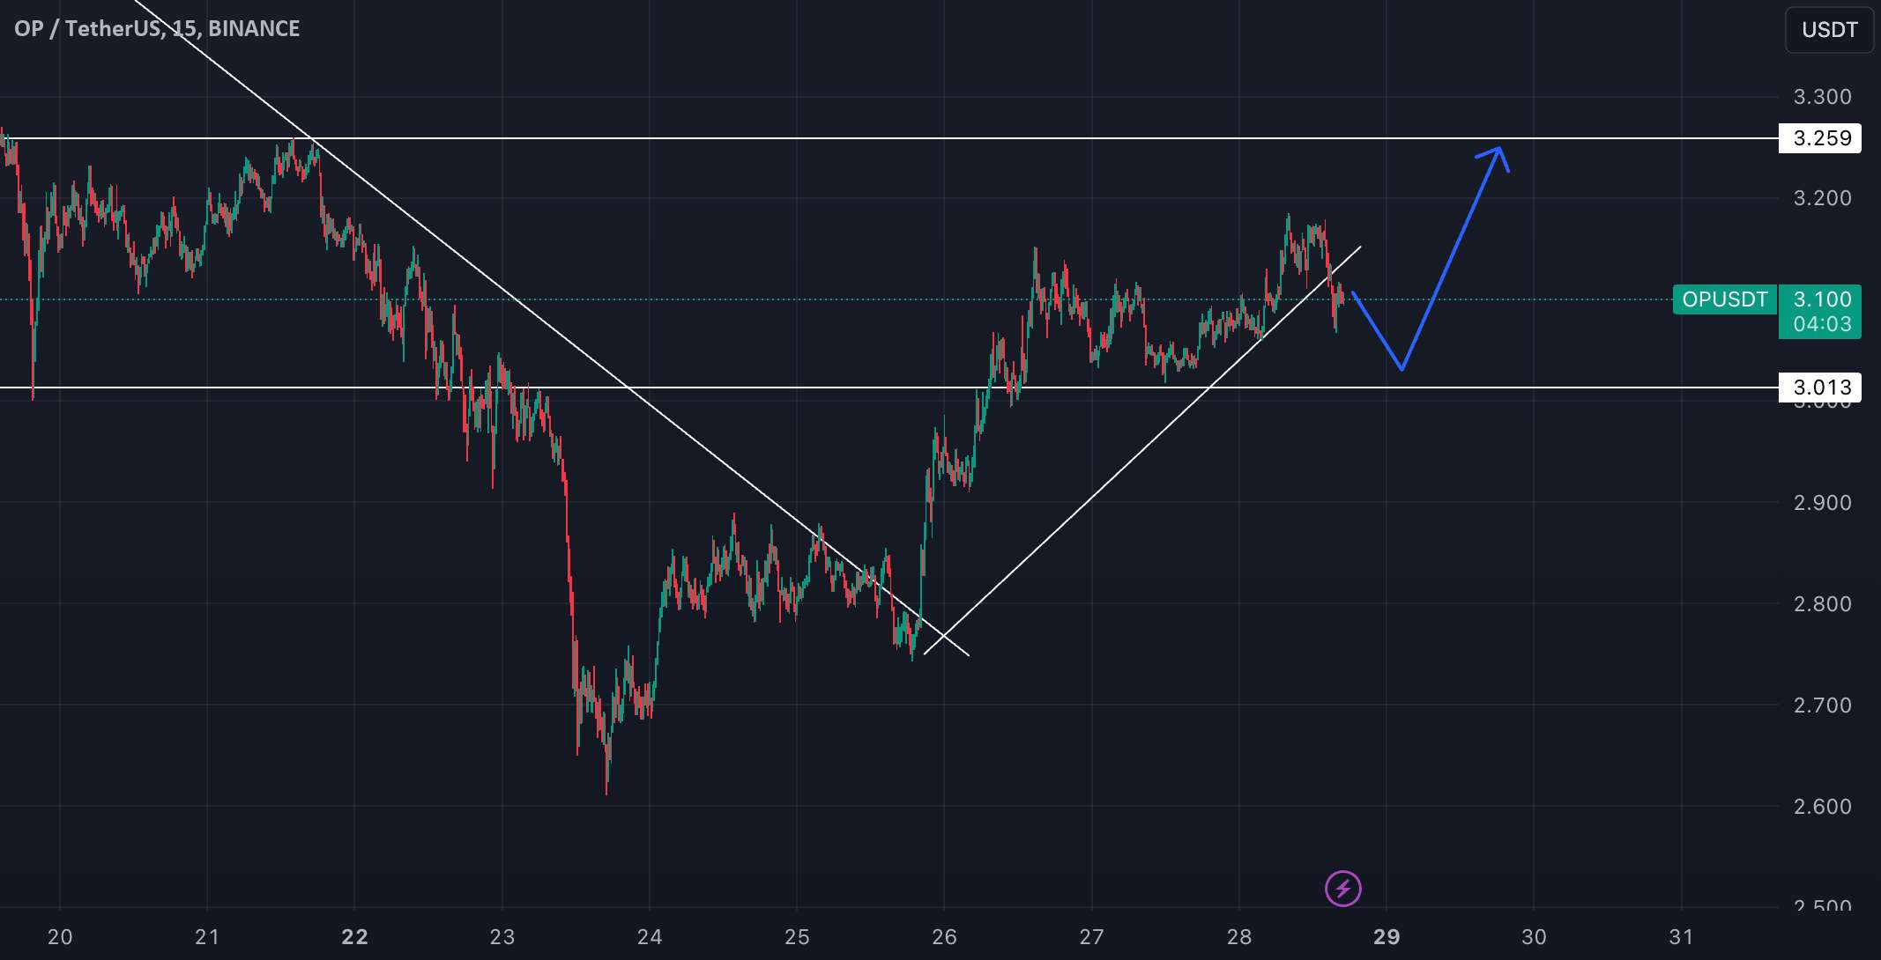Click the OPUSDT symbol tag on the price axis
This screenshot has height=960, width=1881.
pyautogui.click(x=1725, y=299)
